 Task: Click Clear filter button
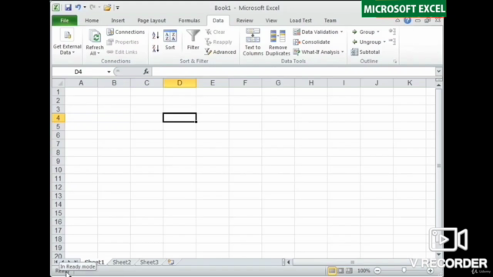tap(215, 32)
